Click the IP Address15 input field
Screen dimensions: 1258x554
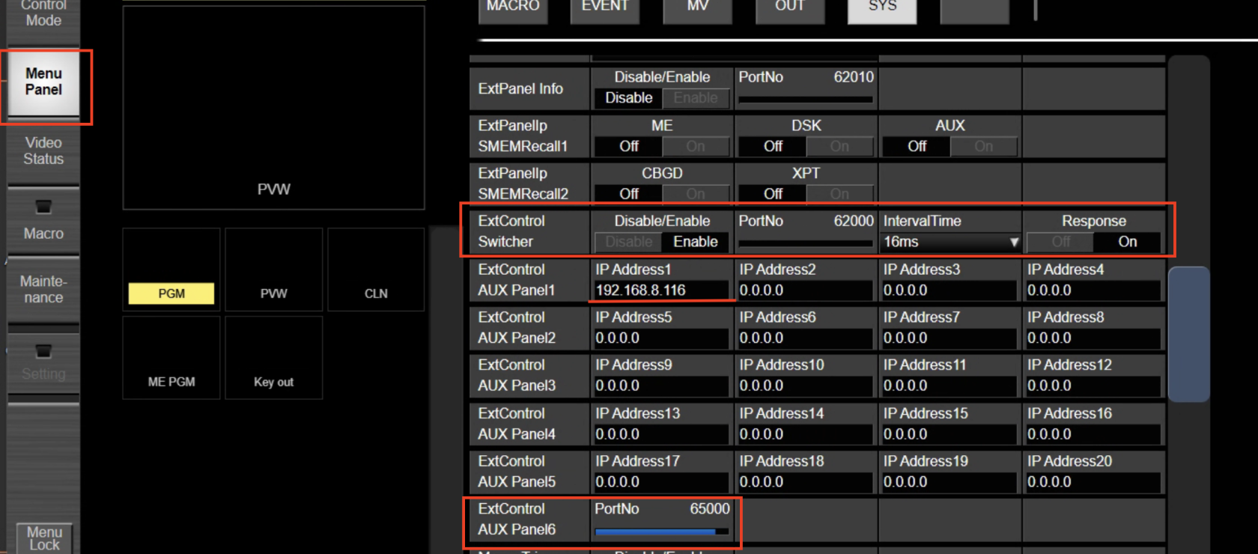[x=949, y=434]
